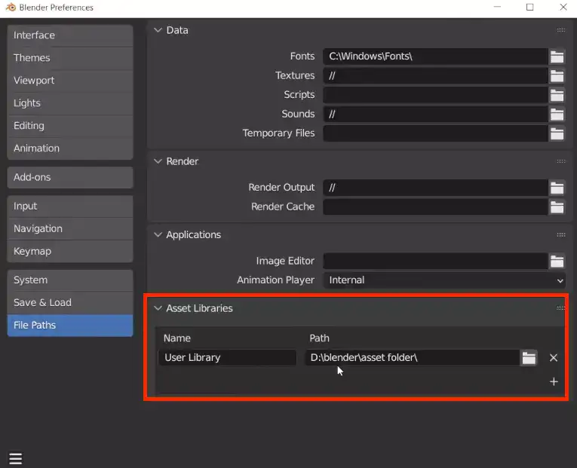Browse for the Textures folder

click(x=557, y=76)
